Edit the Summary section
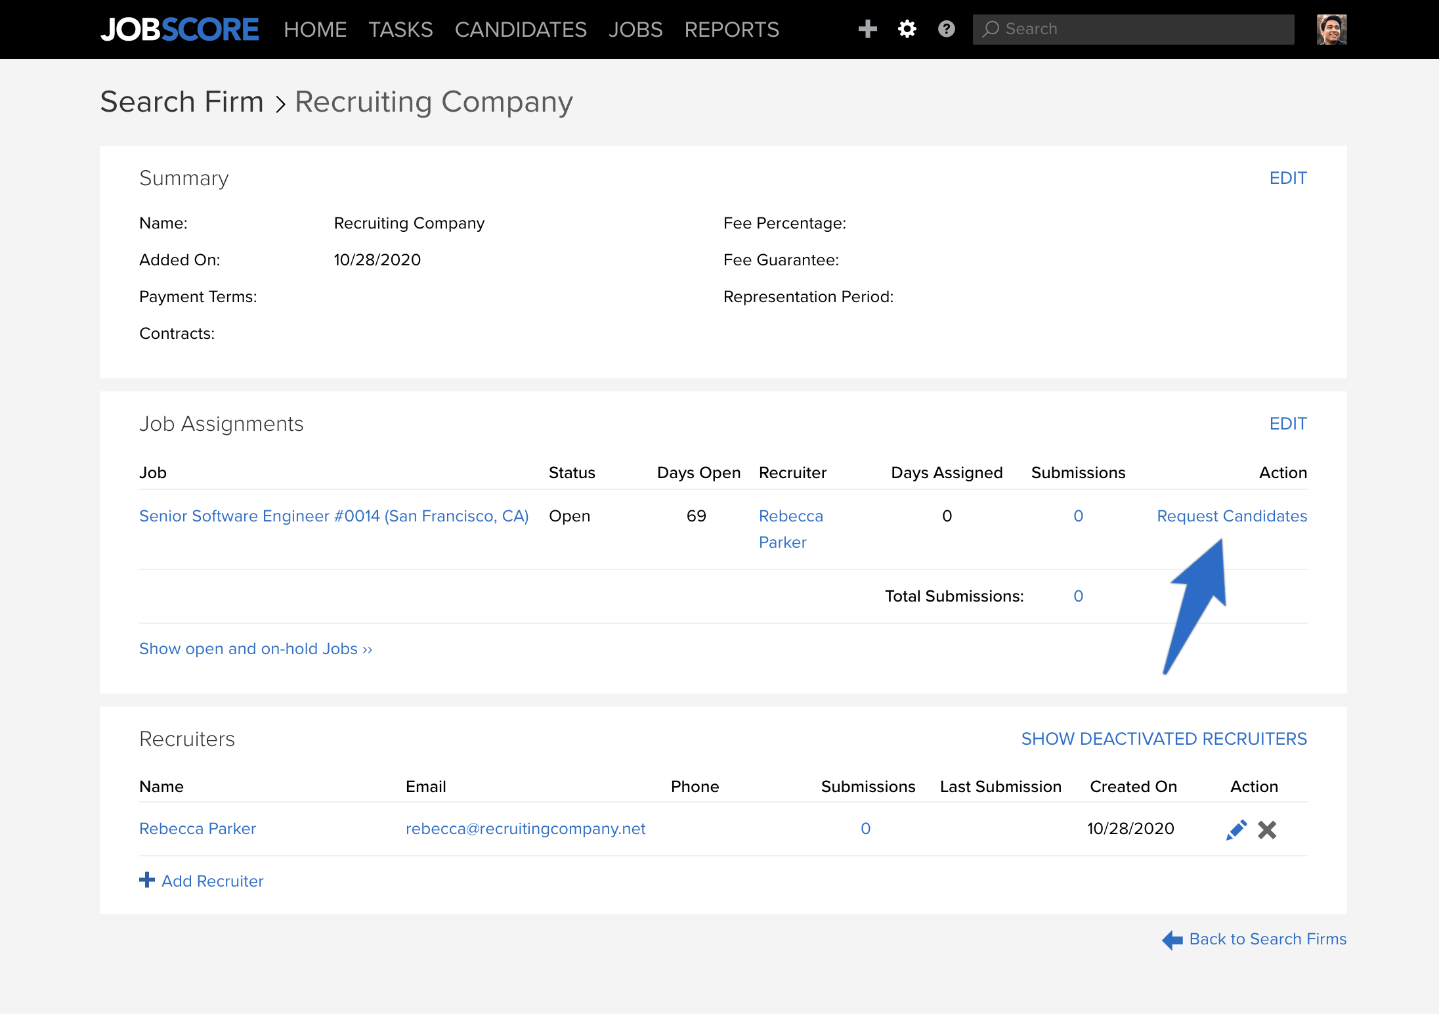The image size is (1439, 1014). point(1288,178)
